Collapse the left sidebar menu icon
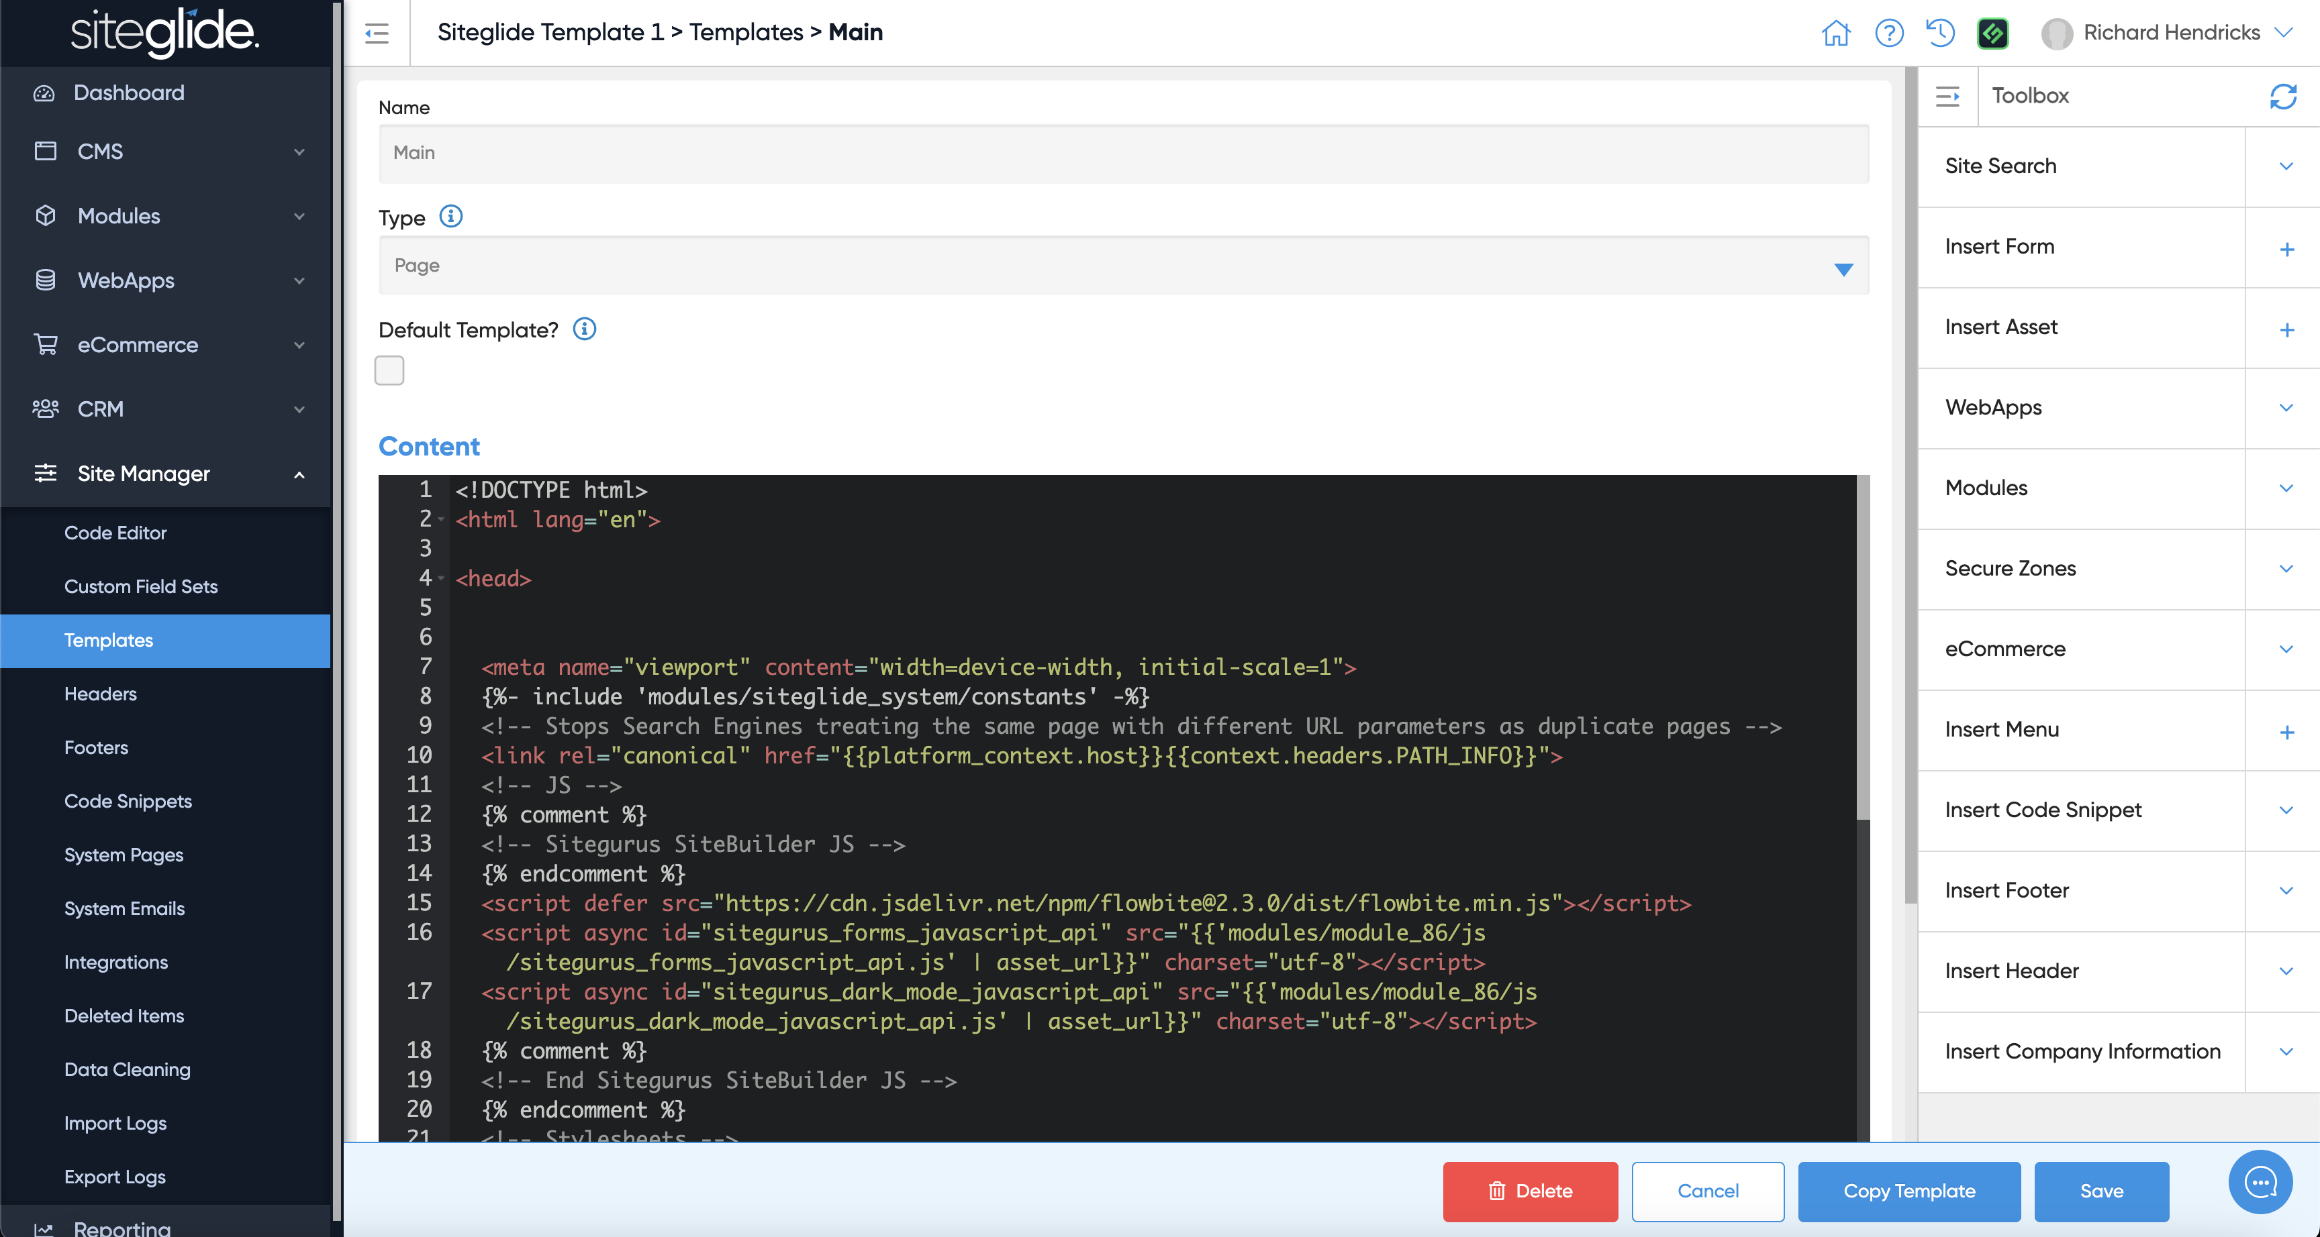The image size is (2320, 1237). [x=377, y=34]
